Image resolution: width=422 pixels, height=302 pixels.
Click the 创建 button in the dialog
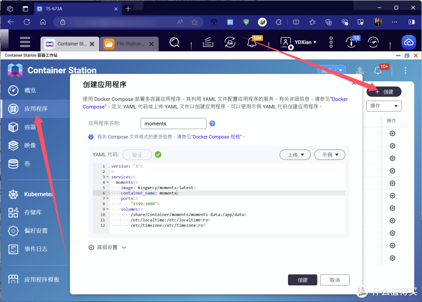click(302, 280)
